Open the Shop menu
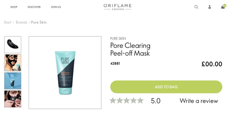 point(14,7)
